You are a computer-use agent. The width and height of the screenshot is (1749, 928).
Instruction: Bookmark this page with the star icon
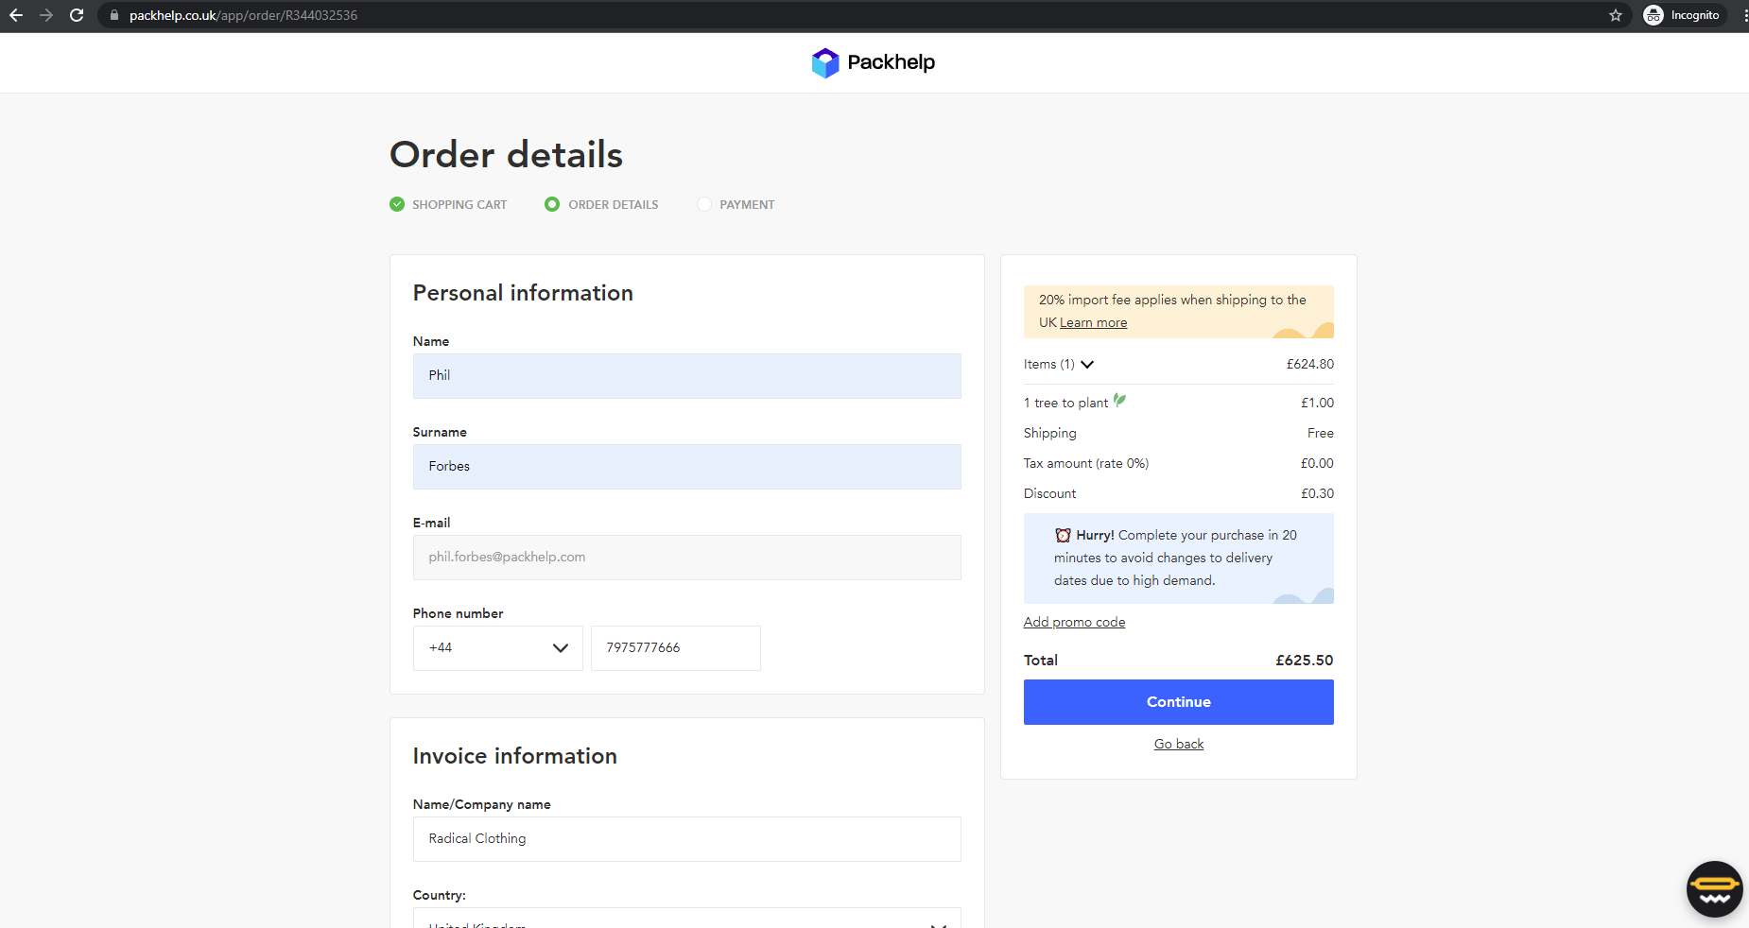(x=1616, y=15)
